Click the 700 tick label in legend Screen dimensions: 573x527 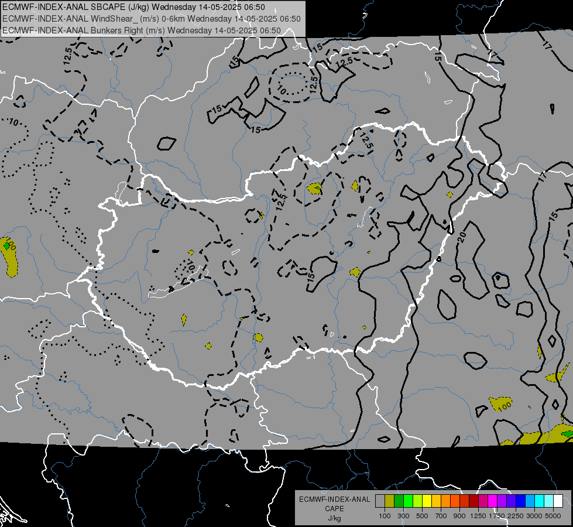click(x=441, y=516)
